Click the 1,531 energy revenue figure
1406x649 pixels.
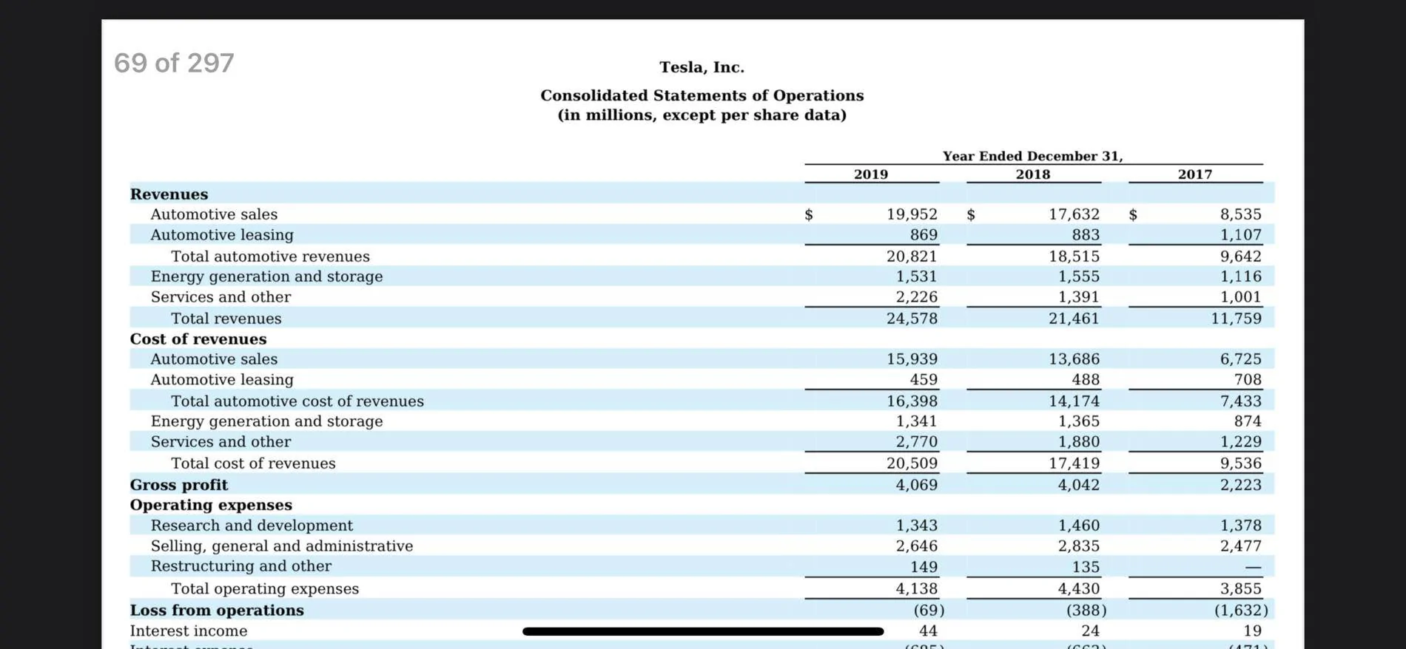(x=916, y=276)
